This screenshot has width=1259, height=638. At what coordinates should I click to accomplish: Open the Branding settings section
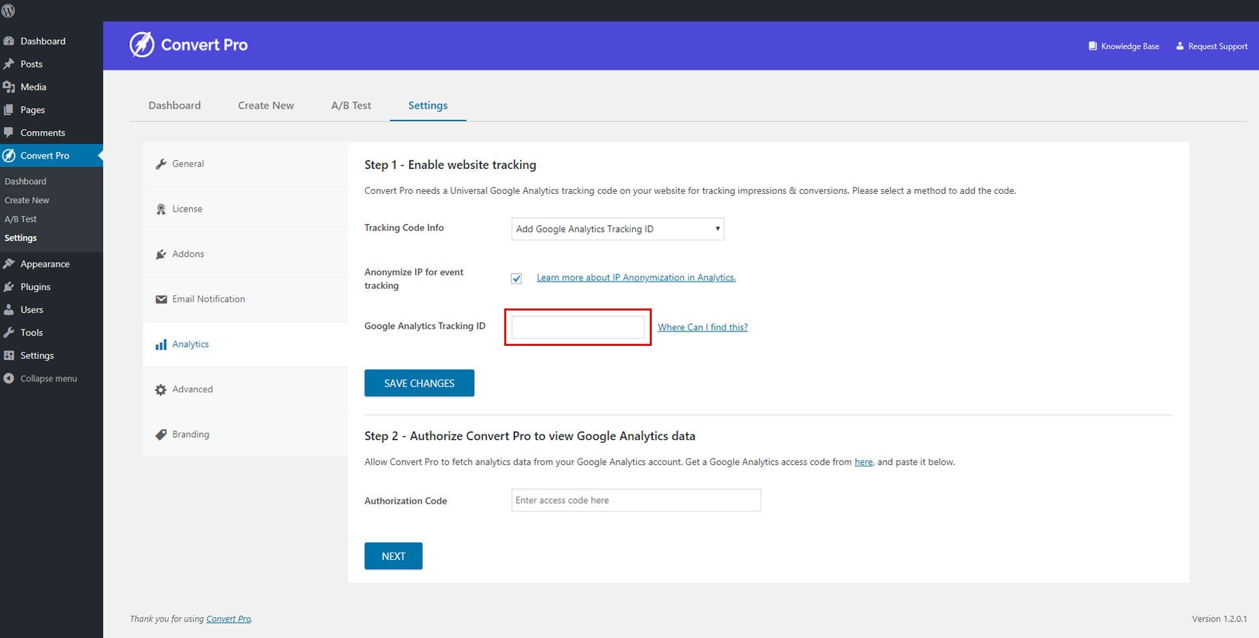click(245, 434)
